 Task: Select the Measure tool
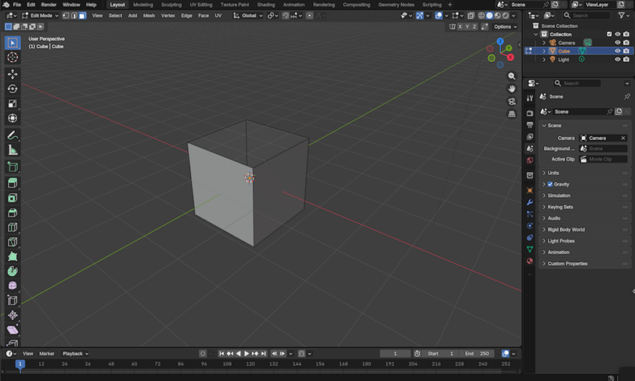[12, 150]
